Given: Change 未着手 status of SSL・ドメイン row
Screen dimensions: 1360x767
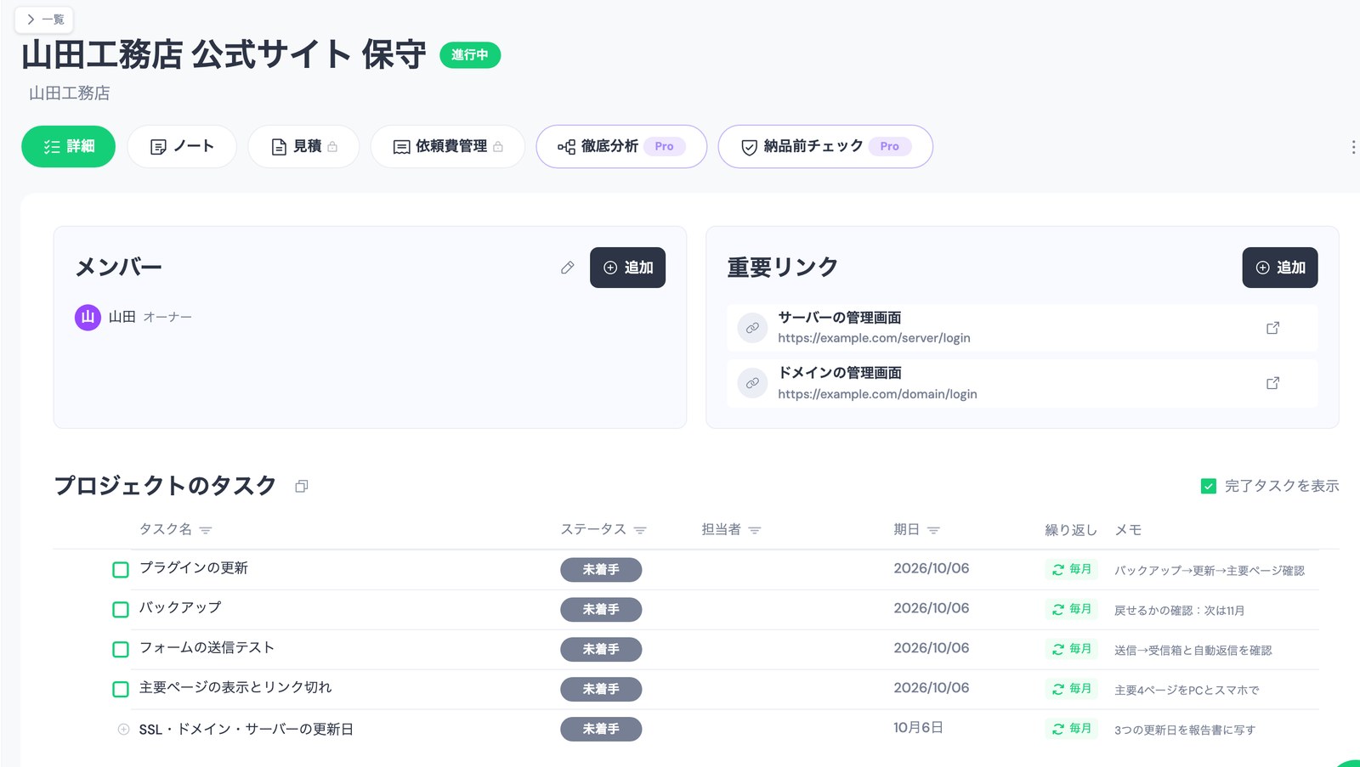Looking at the screenshot, I should 601,730.
